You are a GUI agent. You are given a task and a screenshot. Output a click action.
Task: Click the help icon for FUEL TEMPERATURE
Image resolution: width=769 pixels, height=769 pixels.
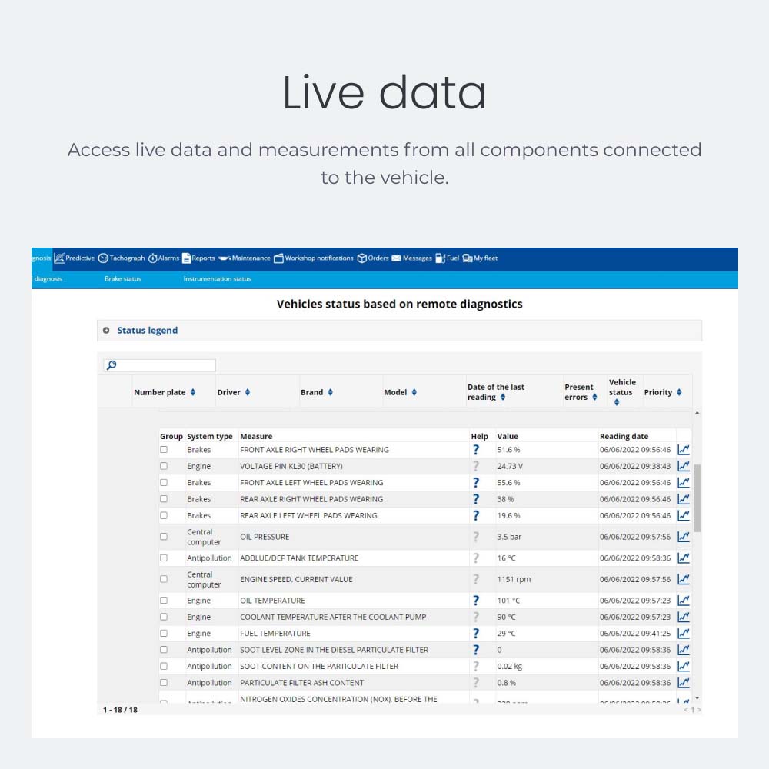click(477, 633)
